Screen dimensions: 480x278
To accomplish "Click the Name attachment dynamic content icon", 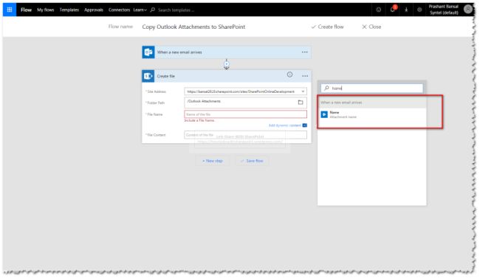I will (324, 114).
